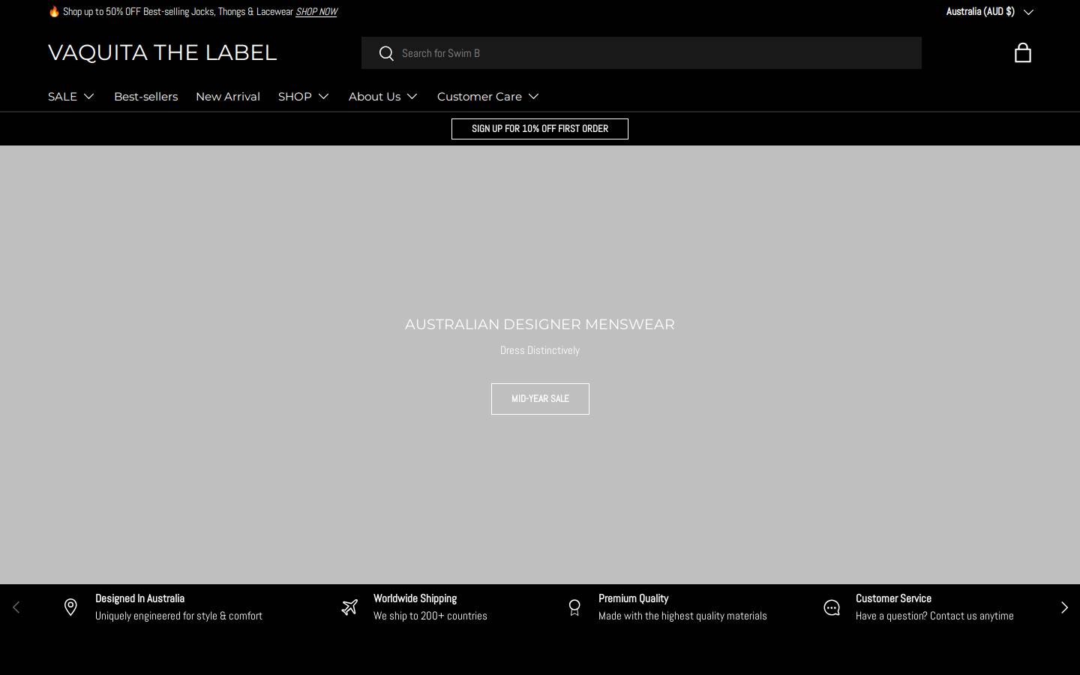The image size is (1080, 675).
Task: Expand the Customer Care menu
Action: coord(488,97)
